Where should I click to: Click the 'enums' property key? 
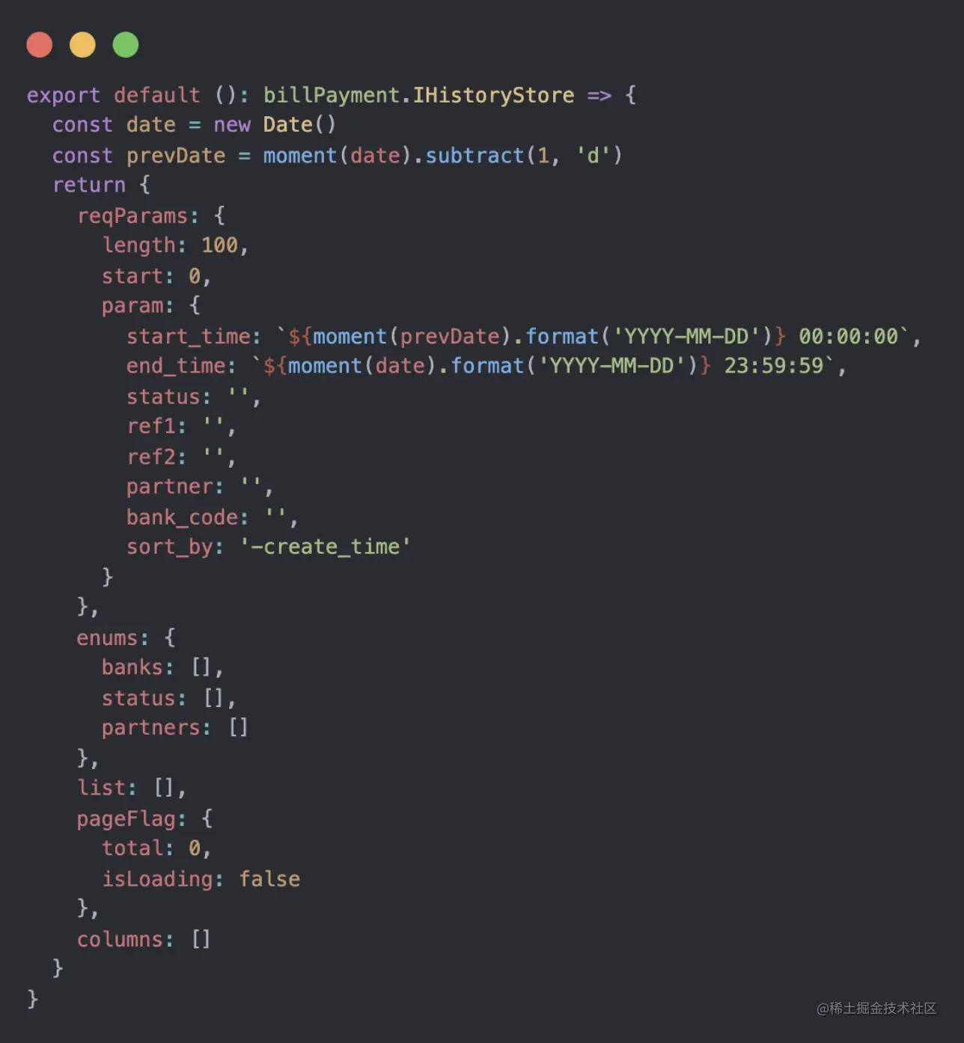(108, 638)
